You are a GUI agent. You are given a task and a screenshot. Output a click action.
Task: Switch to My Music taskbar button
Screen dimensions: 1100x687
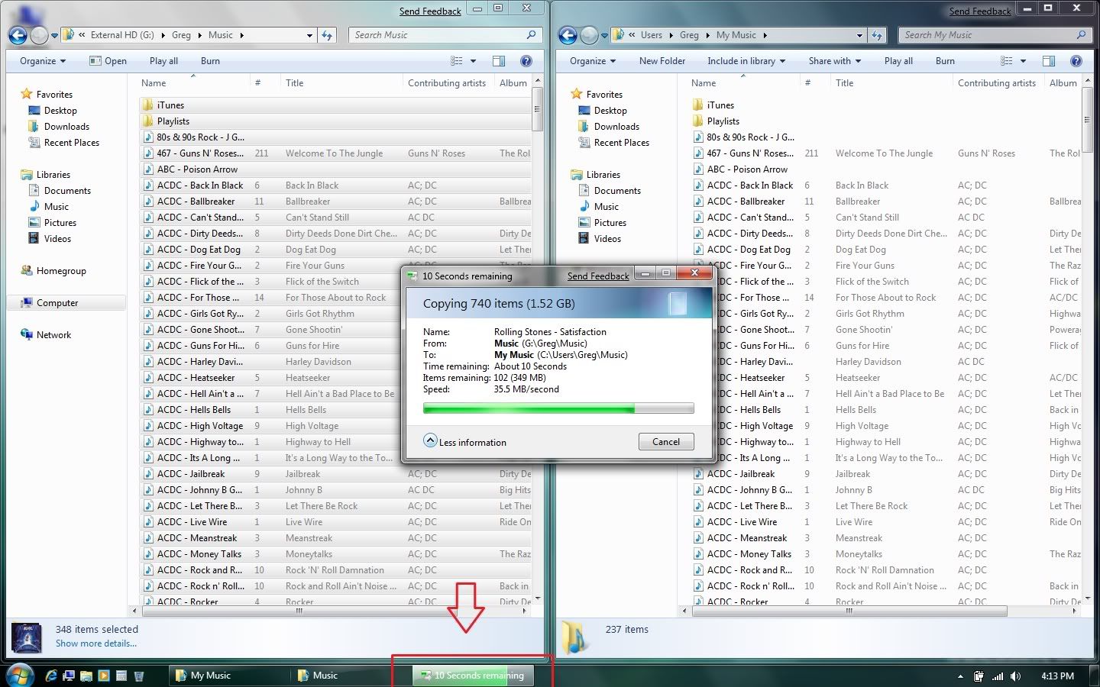coord(228,676)
